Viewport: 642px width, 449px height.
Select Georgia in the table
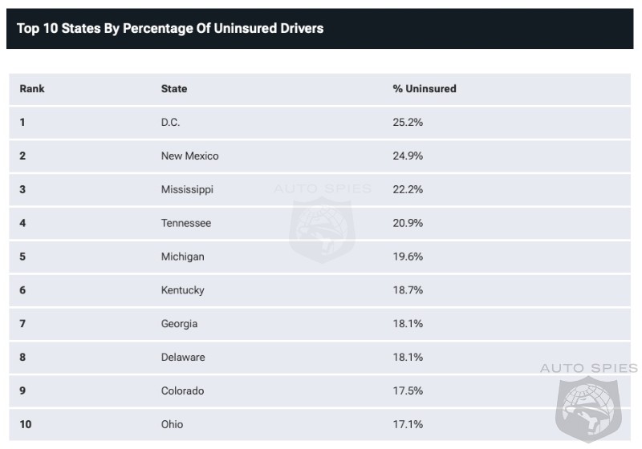(x=179, y=323)
